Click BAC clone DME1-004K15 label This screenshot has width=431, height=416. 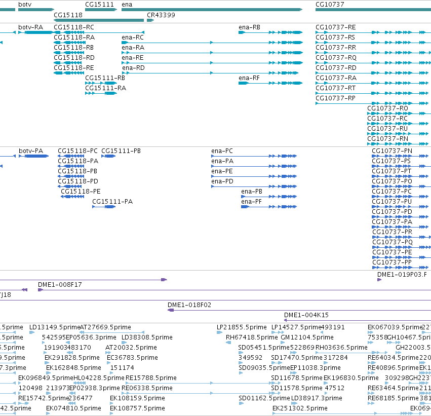[306, 315]
